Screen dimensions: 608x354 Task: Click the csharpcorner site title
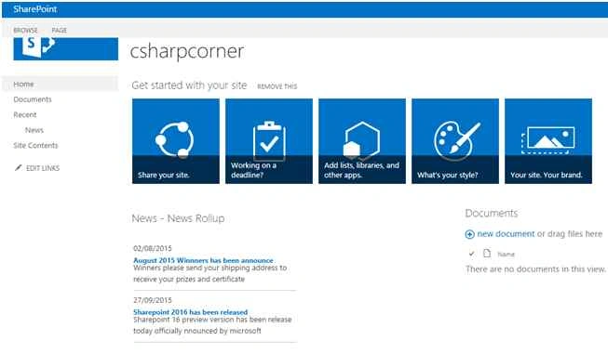187,51
